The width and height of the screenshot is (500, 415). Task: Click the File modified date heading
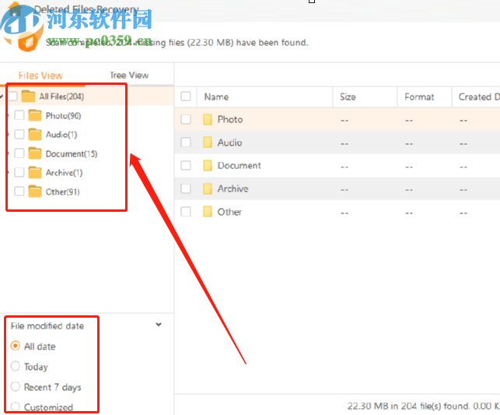47,326
